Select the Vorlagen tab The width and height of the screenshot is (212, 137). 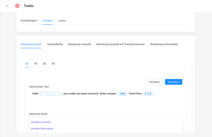[x=47, y=21]
